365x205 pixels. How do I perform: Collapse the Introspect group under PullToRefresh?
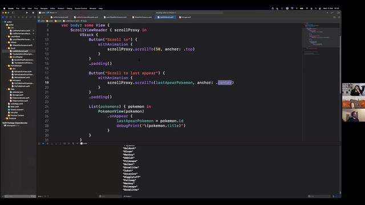[x=9, y=80]
